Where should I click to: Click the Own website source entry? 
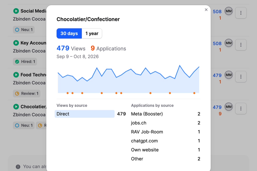coord(166,150)
